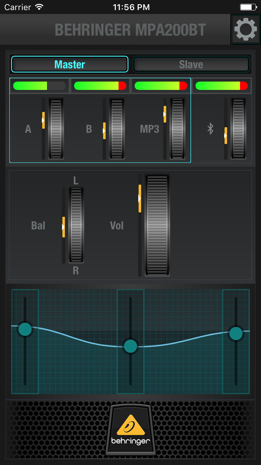Click the MP3 channel label
Image resolution: width=261 pixels, height=465 pixels.
pos(150,129)
